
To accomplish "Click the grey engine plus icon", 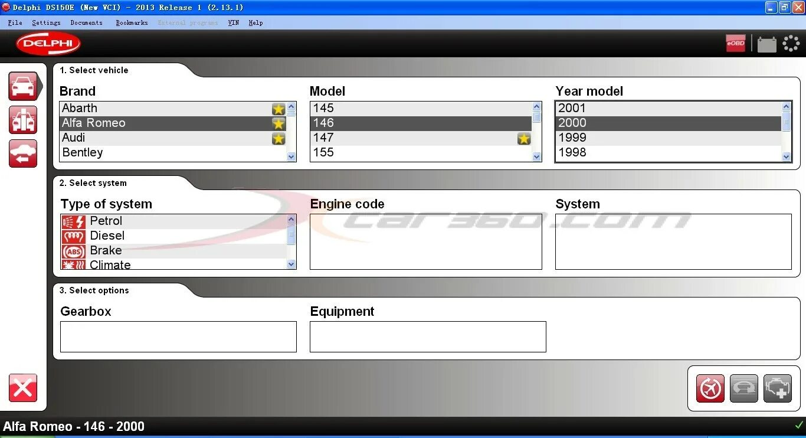I will pos(778,388).
